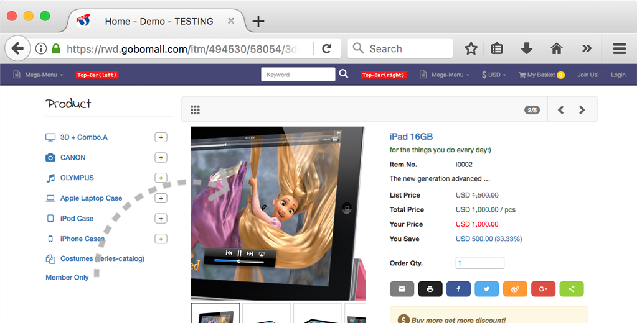Viewport: 637px width, 323px height.
Task: Click the Join Us! link
Action: click(x=588, y=75)
